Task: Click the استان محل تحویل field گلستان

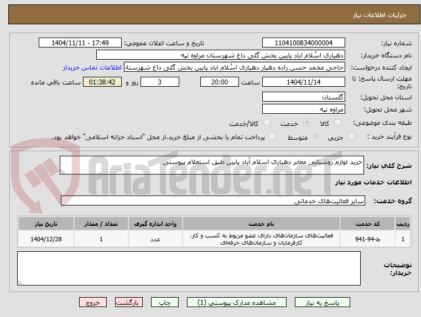Action: click(303, 97)
